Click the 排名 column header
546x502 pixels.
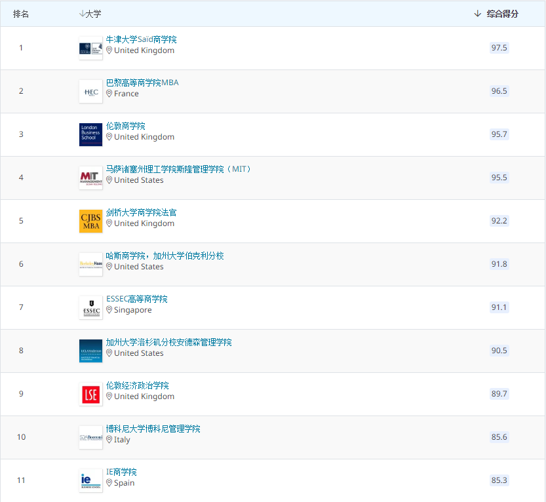(21, 14)
